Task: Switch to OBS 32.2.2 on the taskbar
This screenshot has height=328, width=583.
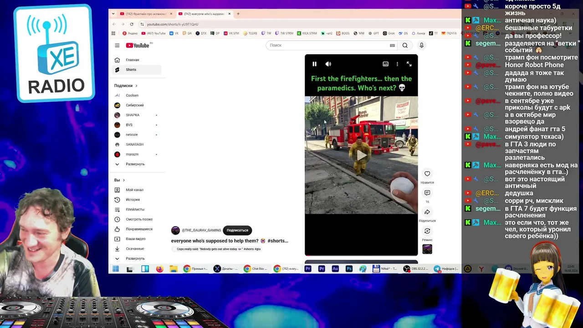Action: click(416, 269)
